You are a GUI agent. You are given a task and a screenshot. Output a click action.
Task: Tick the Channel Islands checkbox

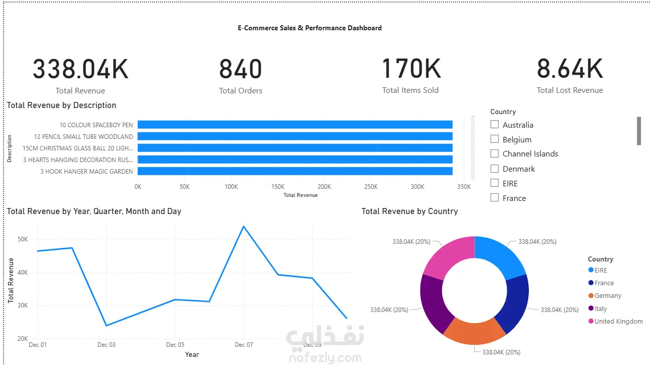(494, 153)
